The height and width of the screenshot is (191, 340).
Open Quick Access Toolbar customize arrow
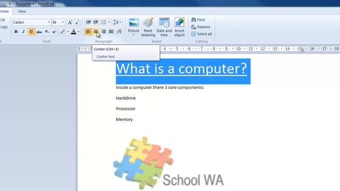tap(10, 4)
